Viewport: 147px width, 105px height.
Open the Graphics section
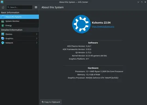point(19,38)
